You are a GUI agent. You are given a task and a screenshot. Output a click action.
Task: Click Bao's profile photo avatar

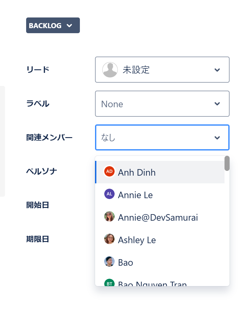tap(109, 262)
